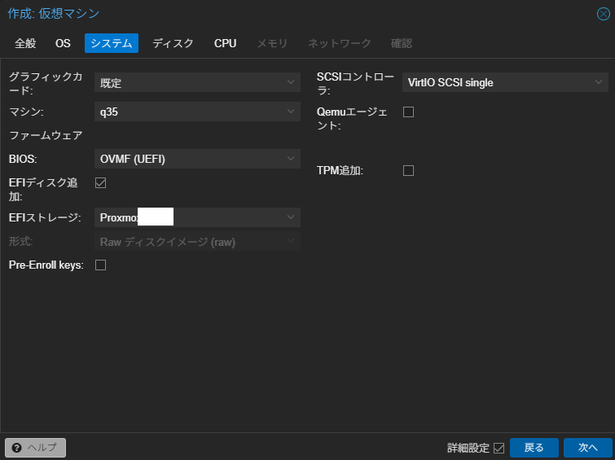Toggle the 詳細設定 checkbox
Viewport: 615px width, 460px height.
pyautogui.click(x=499, y=448)
